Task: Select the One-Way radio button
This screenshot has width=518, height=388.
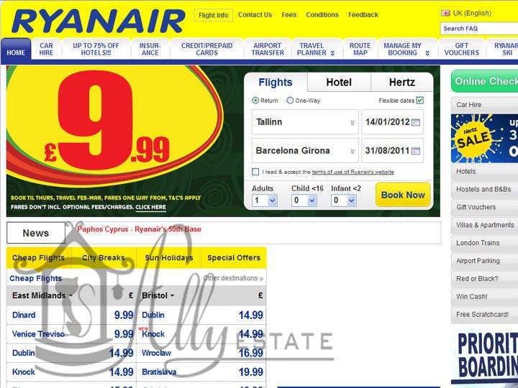Action: coord(291,101)
